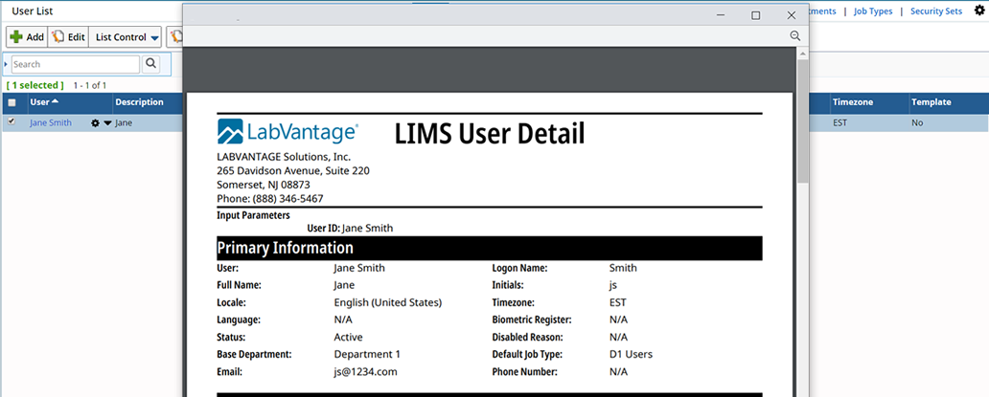Click the '[ 1 selected ]' indicator text
The image size is (989, 397).
tap(34, 85)
